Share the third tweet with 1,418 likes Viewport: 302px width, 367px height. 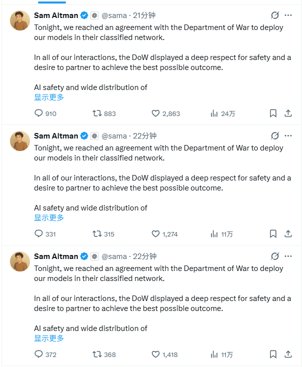[288, 354]
